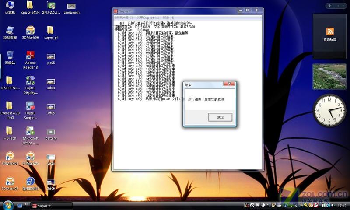Launch the 3DMark05 shortcut

[x=10, y=184]
